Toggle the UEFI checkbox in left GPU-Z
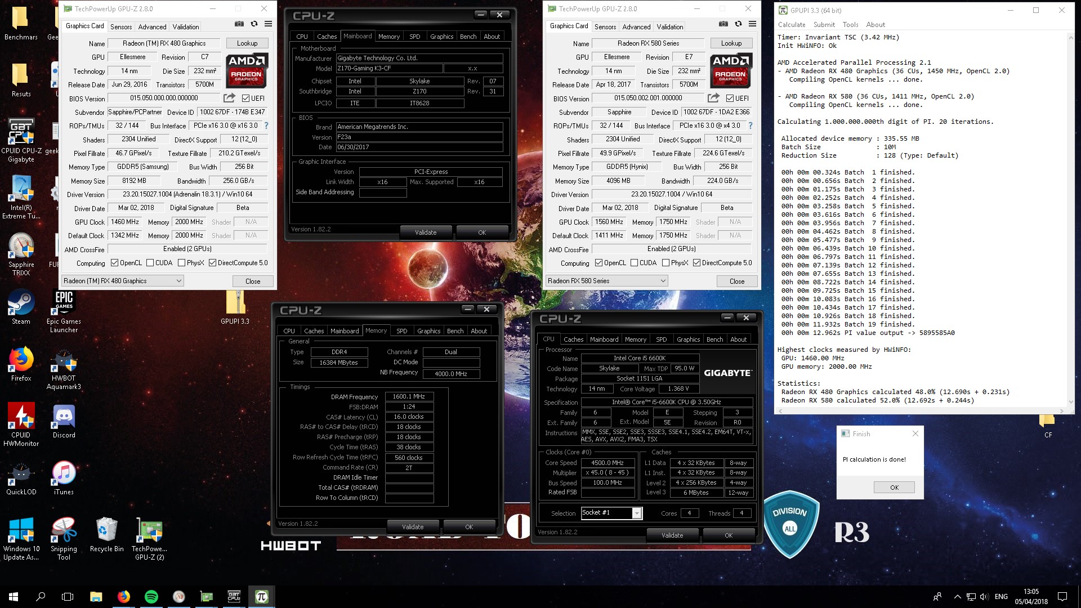The image size is (1081, 608). [245, 99]
